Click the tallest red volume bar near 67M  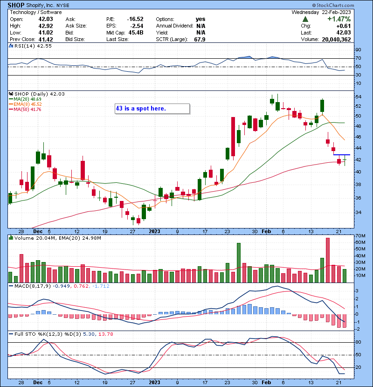[x=328, y=260]
